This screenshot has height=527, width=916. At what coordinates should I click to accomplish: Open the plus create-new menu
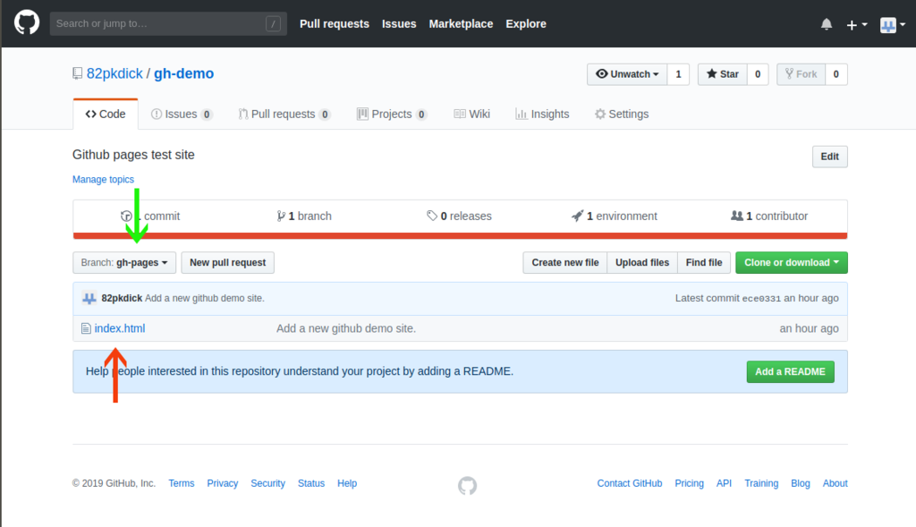857,24
